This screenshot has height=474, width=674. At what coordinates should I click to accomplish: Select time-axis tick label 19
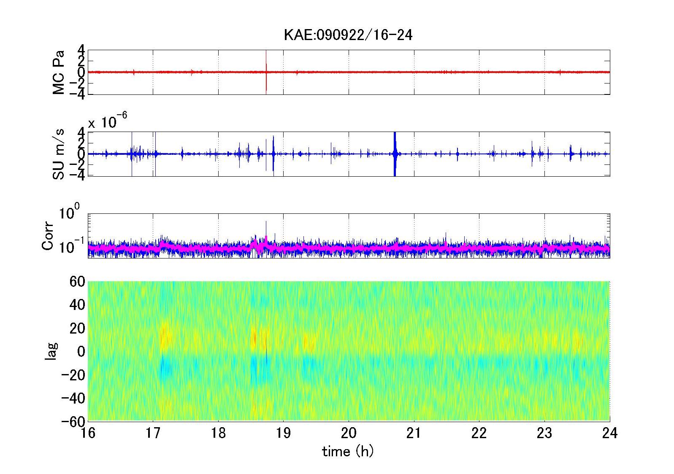point(283,433)
